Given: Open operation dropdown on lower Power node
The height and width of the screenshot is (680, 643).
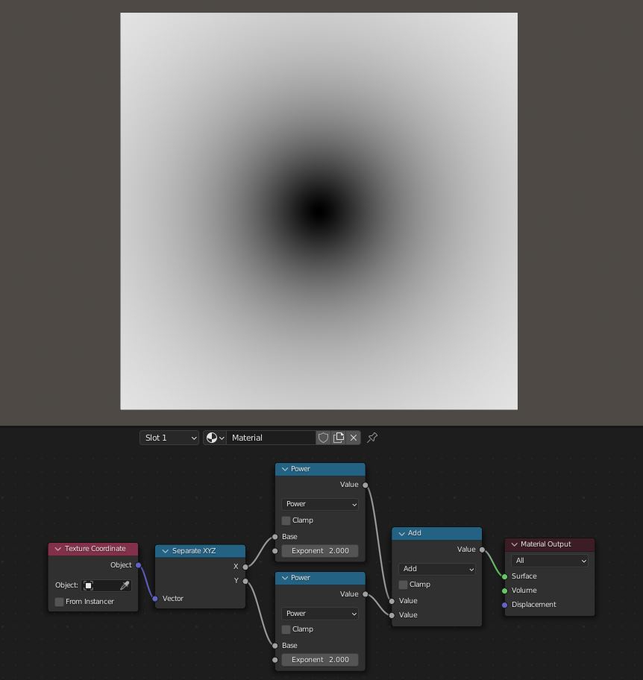Looking at the screenshot, I should click(x=320, y=613).
